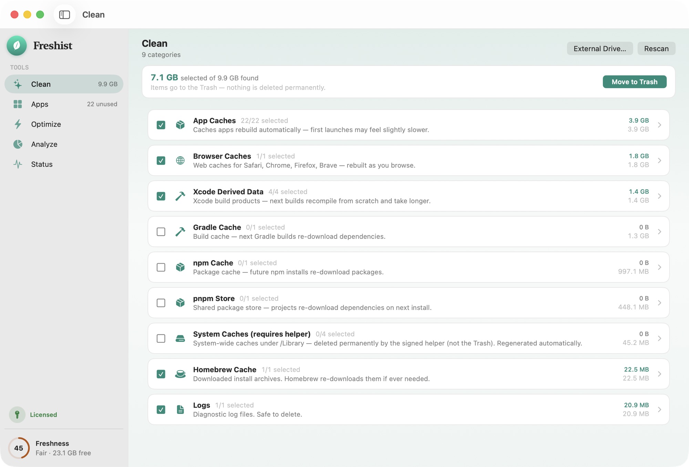Uncheck the App Caches checkbox
The height and width of the screenshot is (467, 689).
click(x=161, y=125)
